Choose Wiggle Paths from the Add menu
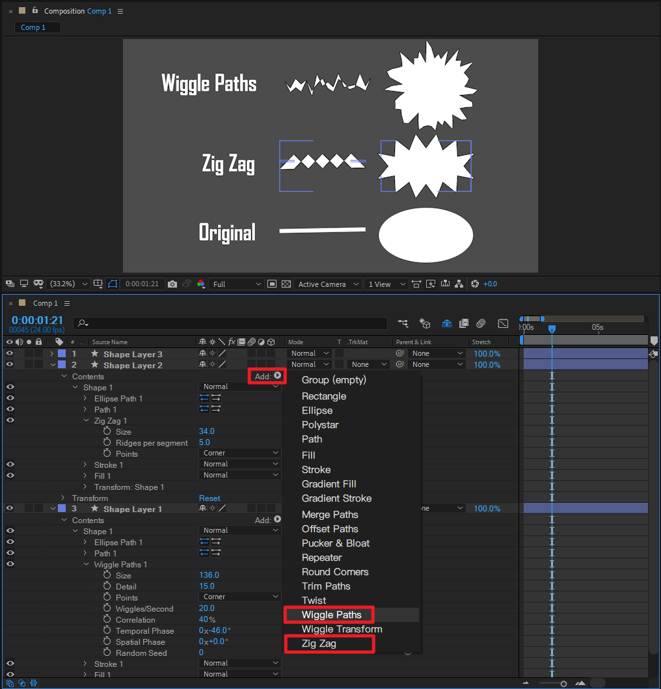661x689 pixels. pos(331,615)
